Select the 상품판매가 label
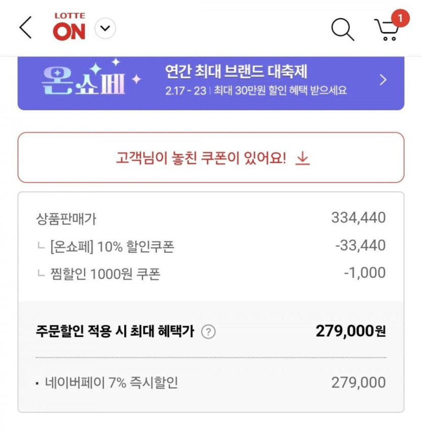This screenshot has width=422, height=433. pyautogui.click(x=66, y=219)
